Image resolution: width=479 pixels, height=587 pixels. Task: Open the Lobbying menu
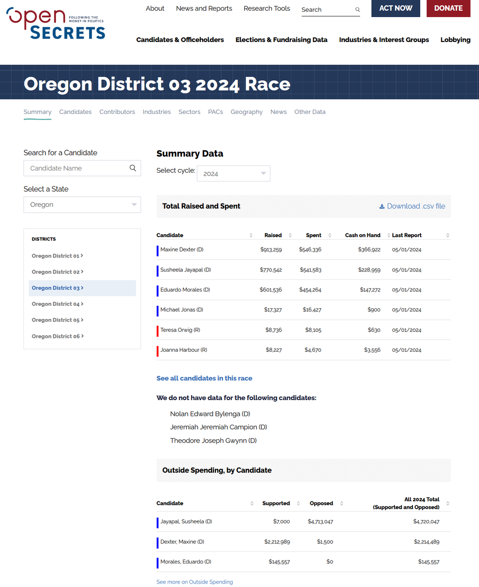tap(456, 40)
